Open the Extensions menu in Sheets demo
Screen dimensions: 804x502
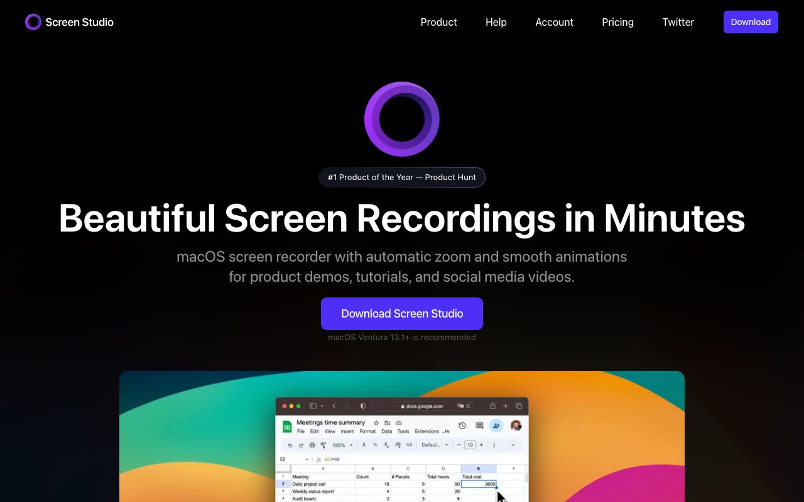coord(427,432)
